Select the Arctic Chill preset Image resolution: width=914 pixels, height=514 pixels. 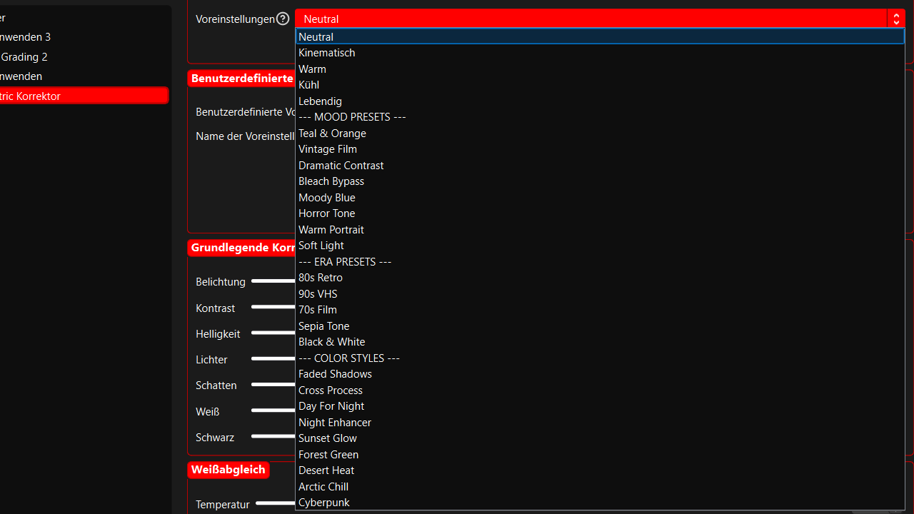[323, 487]
